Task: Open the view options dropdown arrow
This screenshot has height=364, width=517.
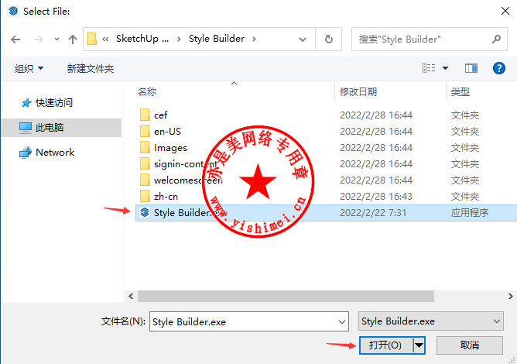Action: [446, 68]
